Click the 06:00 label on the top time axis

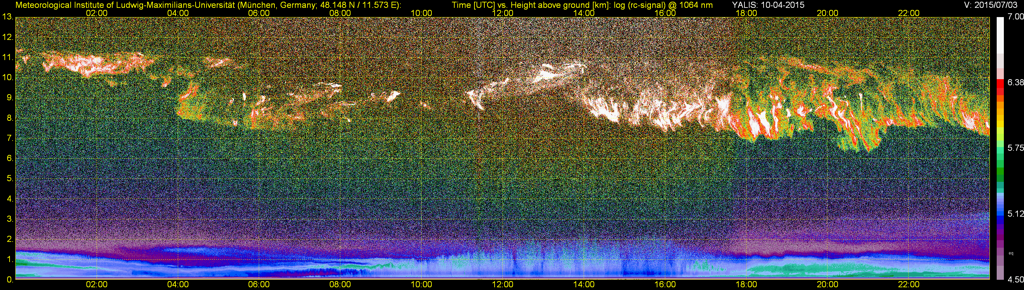(x=259, y=13)
